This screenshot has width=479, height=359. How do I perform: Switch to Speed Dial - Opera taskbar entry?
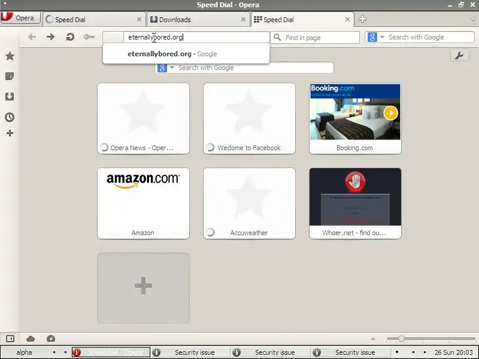click(x=111, y=352)
